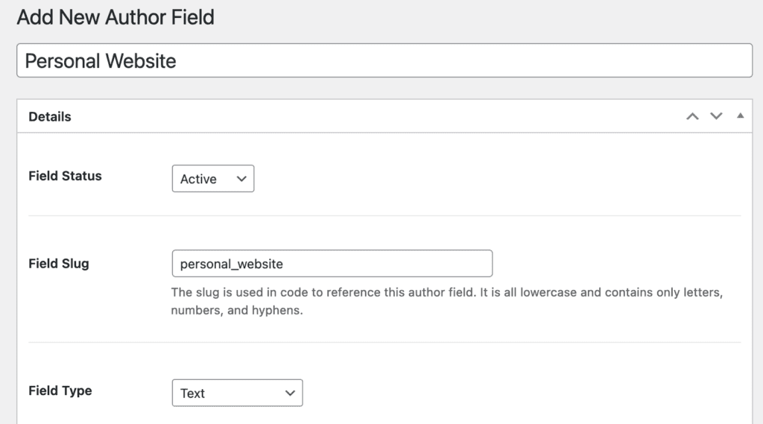The width and height of the screenshot is (763, 424).
Task: Click the chevron arrow in the Active dropdown
Action: [241, 179]
